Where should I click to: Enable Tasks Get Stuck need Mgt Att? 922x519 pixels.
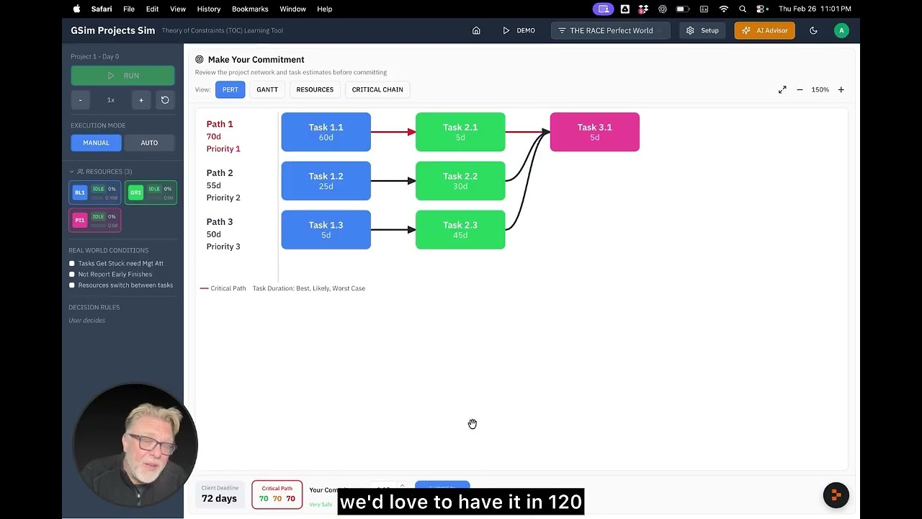(72, 264)
